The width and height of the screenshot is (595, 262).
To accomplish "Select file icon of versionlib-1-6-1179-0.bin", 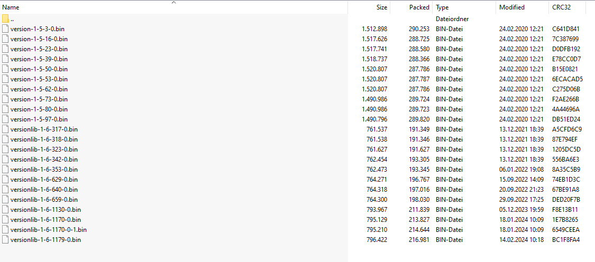I will coord(5,240).
